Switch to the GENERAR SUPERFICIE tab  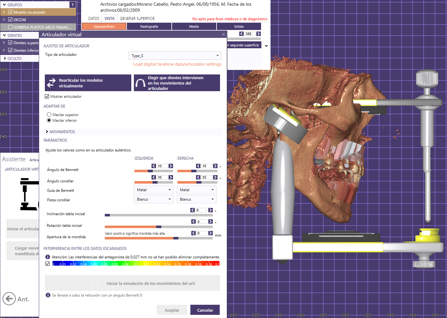coord(137,18)
